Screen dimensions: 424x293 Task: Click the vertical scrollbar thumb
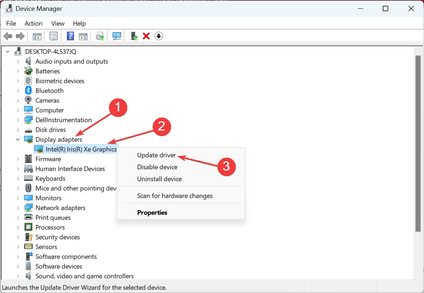pos(418,143)
